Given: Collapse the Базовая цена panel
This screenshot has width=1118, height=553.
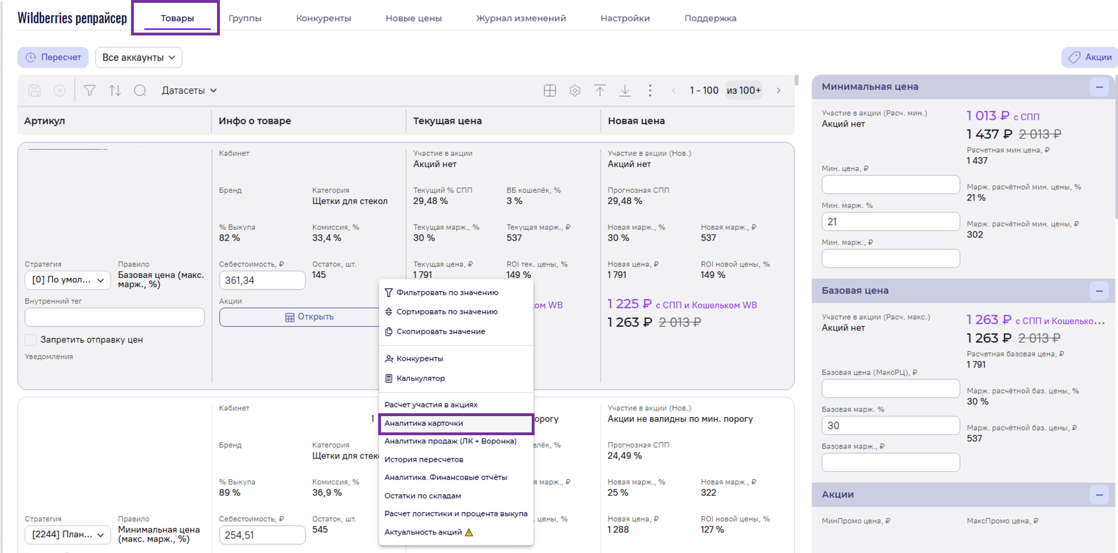Looking at the screenshot, I should (1099, 291).
